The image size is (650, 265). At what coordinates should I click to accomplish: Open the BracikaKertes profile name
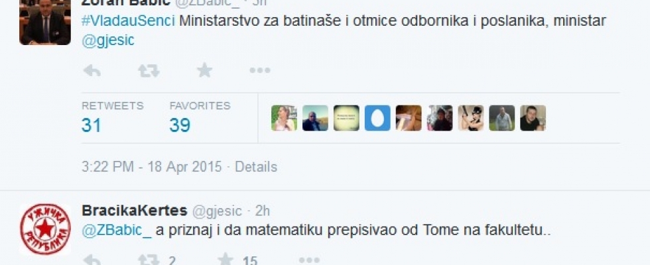click(x=133, y=211)
